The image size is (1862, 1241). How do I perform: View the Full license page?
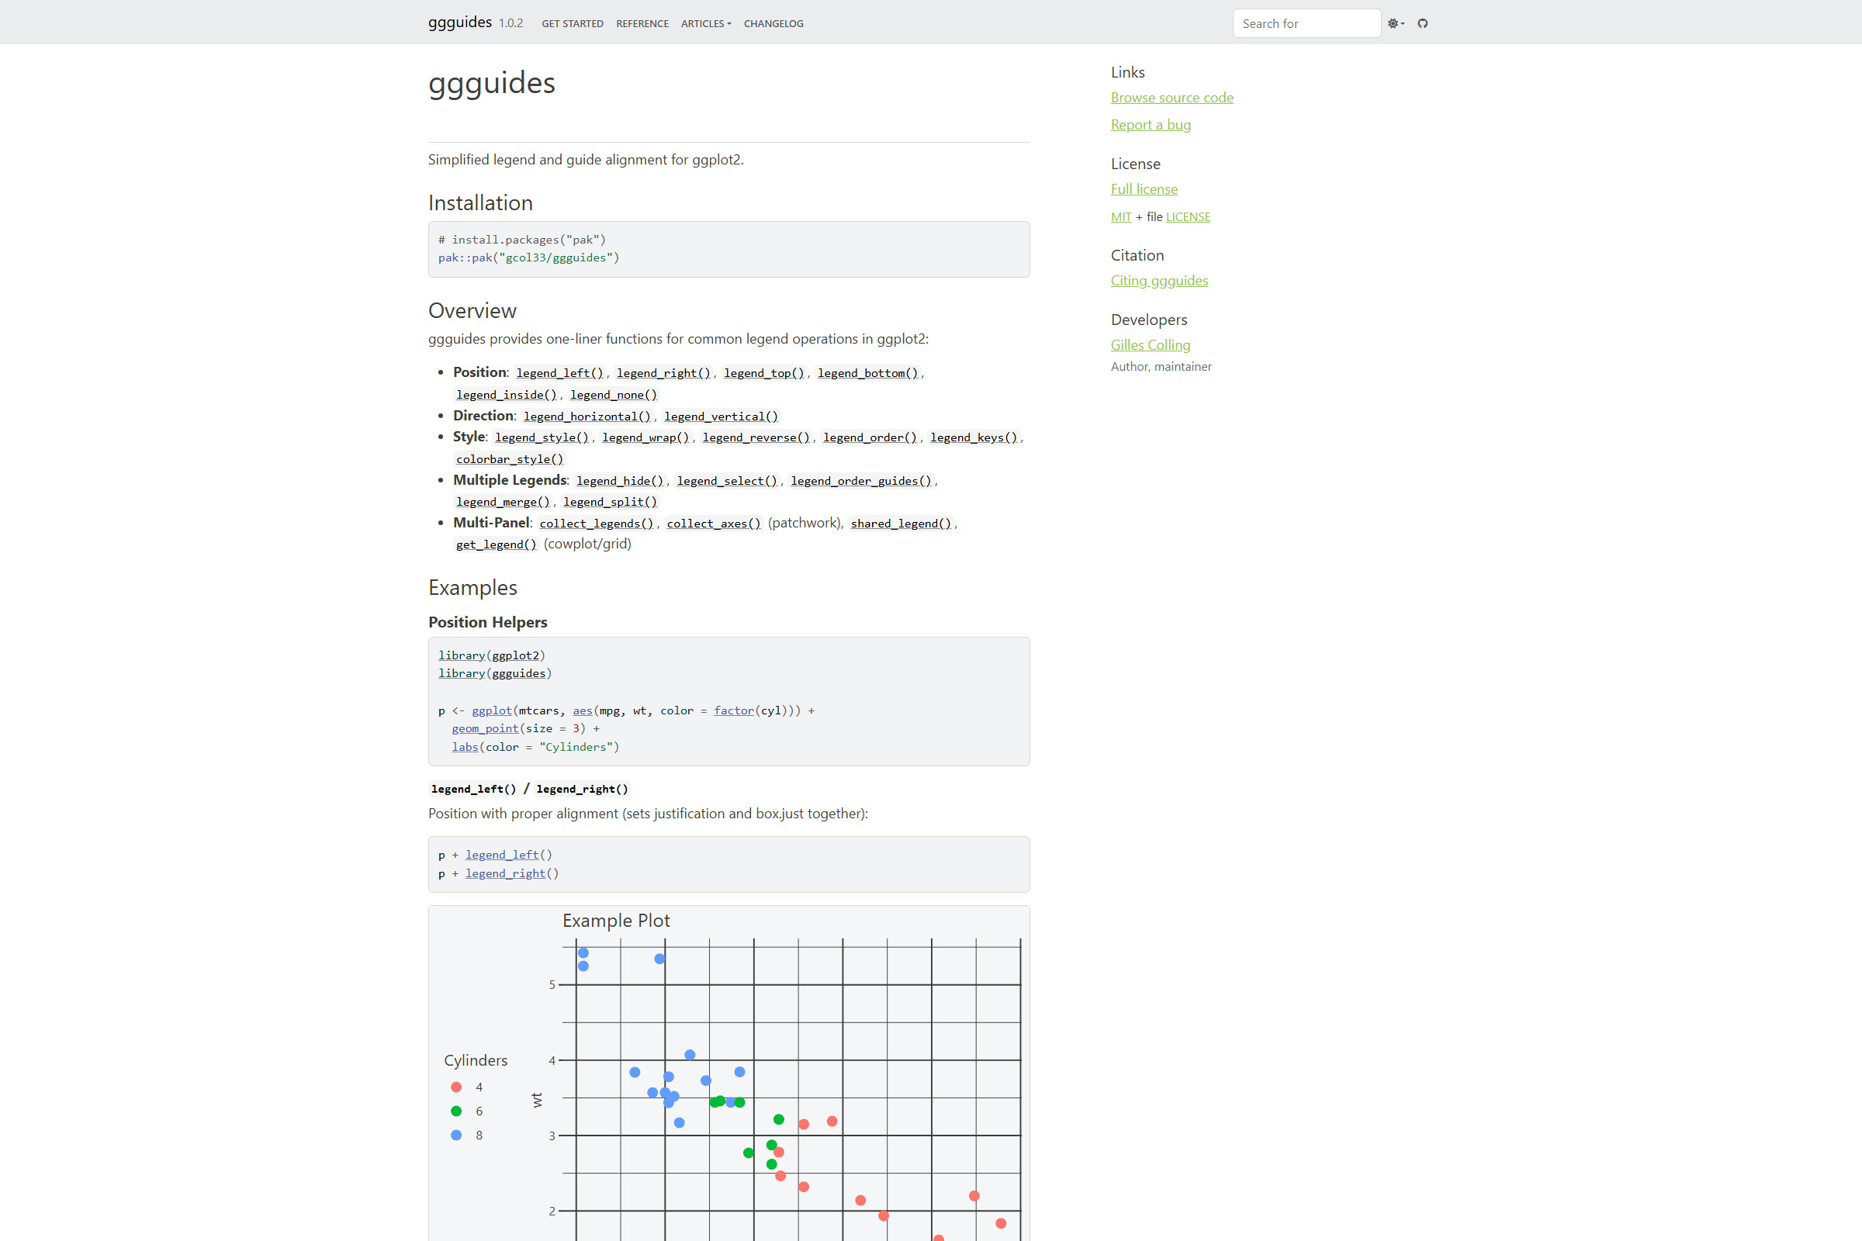tap(1143, 188)
